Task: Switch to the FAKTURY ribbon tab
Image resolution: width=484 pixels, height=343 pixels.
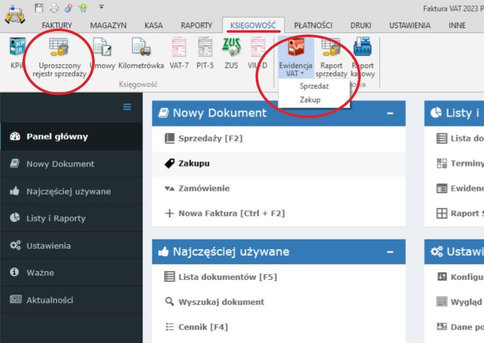Action: pyautogui.click(x=57, y=25)
